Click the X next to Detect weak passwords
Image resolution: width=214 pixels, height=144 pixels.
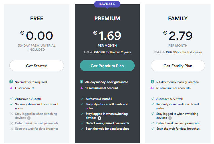(x=12, y=123)
